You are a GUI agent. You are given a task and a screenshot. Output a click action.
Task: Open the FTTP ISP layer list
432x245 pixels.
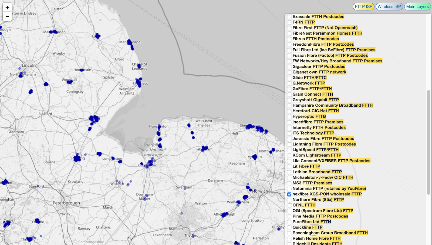click(363, 6)
